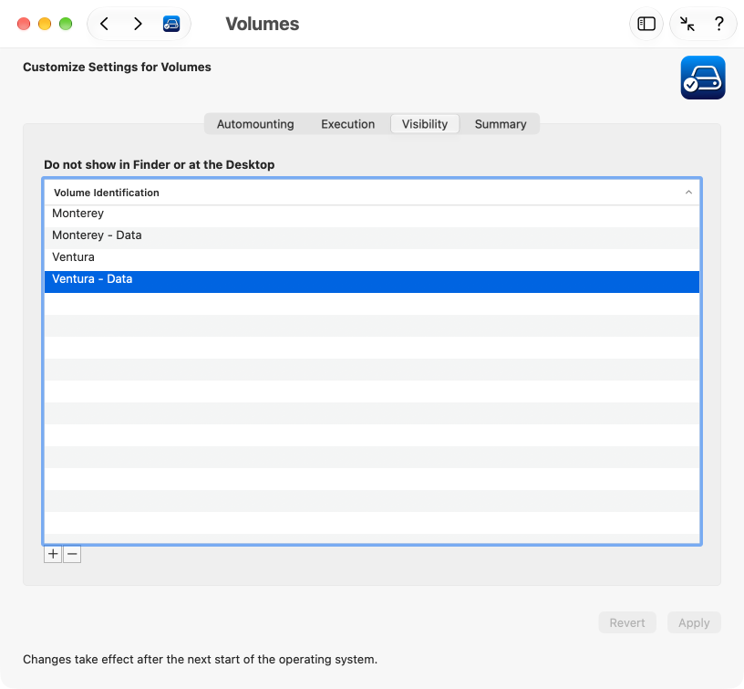The height and width of the screenshot is (689, 744).
Task: Select the Ventura - Data row
Action: [372, 282]
